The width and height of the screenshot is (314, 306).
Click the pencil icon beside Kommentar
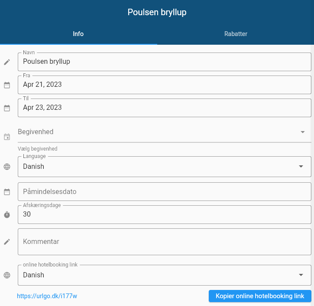(7, 242)
